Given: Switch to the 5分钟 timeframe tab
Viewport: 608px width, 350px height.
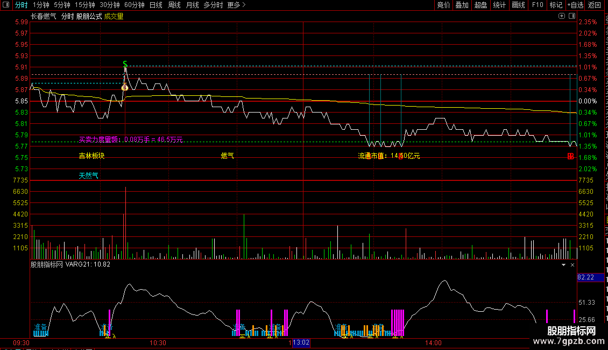Looking at the screenshot, I should 62,5.
